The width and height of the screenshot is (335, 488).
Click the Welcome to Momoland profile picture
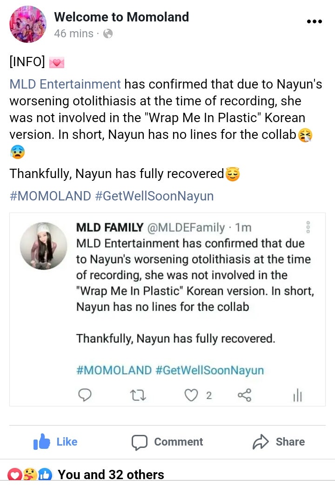28,24
